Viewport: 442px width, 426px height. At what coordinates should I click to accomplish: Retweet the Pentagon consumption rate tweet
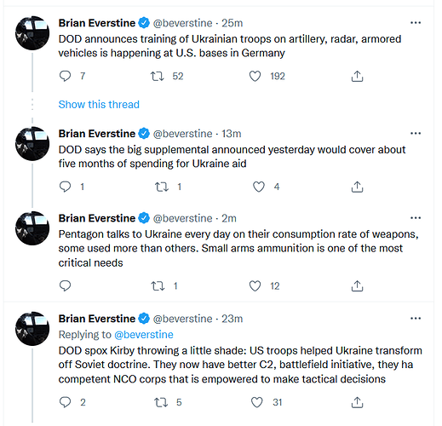click(158, 285)
